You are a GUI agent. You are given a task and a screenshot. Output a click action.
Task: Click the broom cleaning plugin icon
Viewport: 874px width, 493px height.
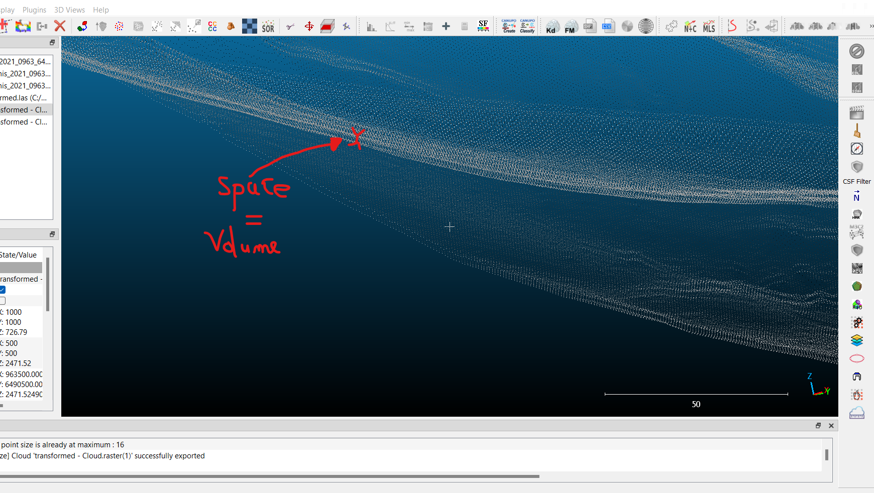(857, 132)
